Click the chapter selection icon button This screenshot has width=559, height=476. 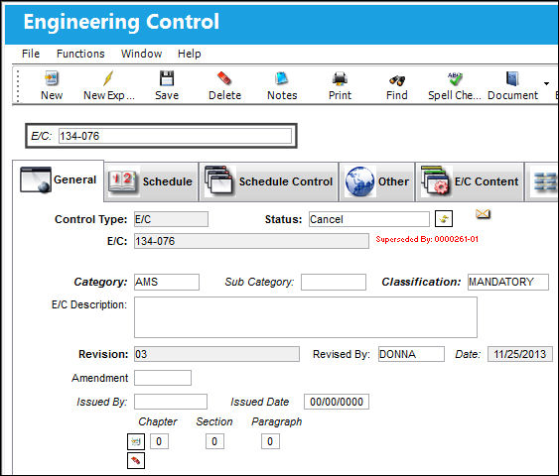click(136, 441)
